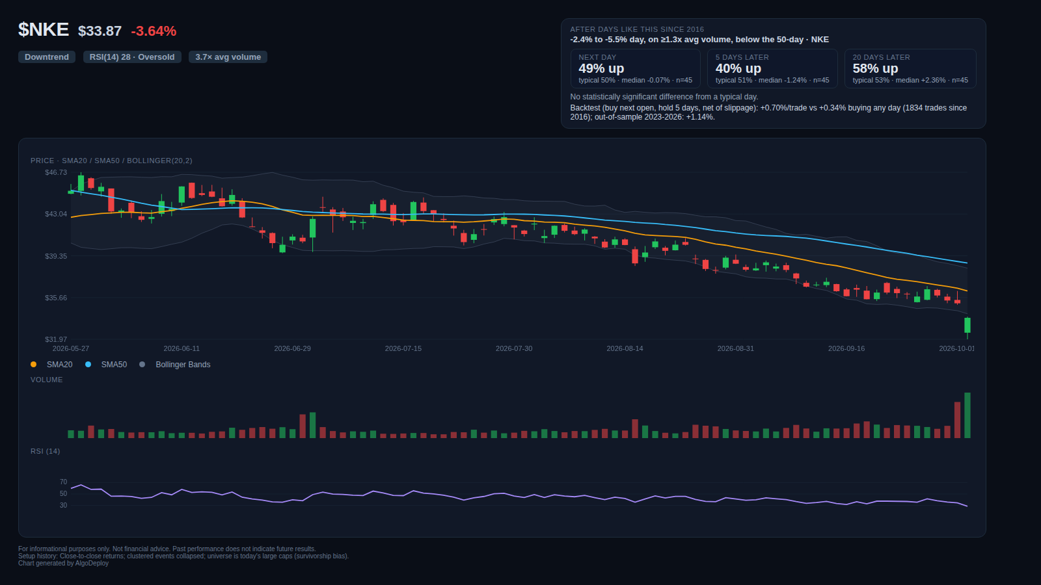Click the tallest green volume bar
This screenshot has height=585, width=1041.
click(967, 415)
